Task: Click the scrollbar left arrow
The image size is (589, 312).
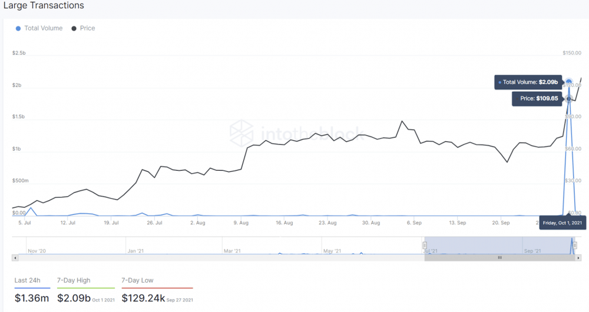Action: (x=15, y=257)
